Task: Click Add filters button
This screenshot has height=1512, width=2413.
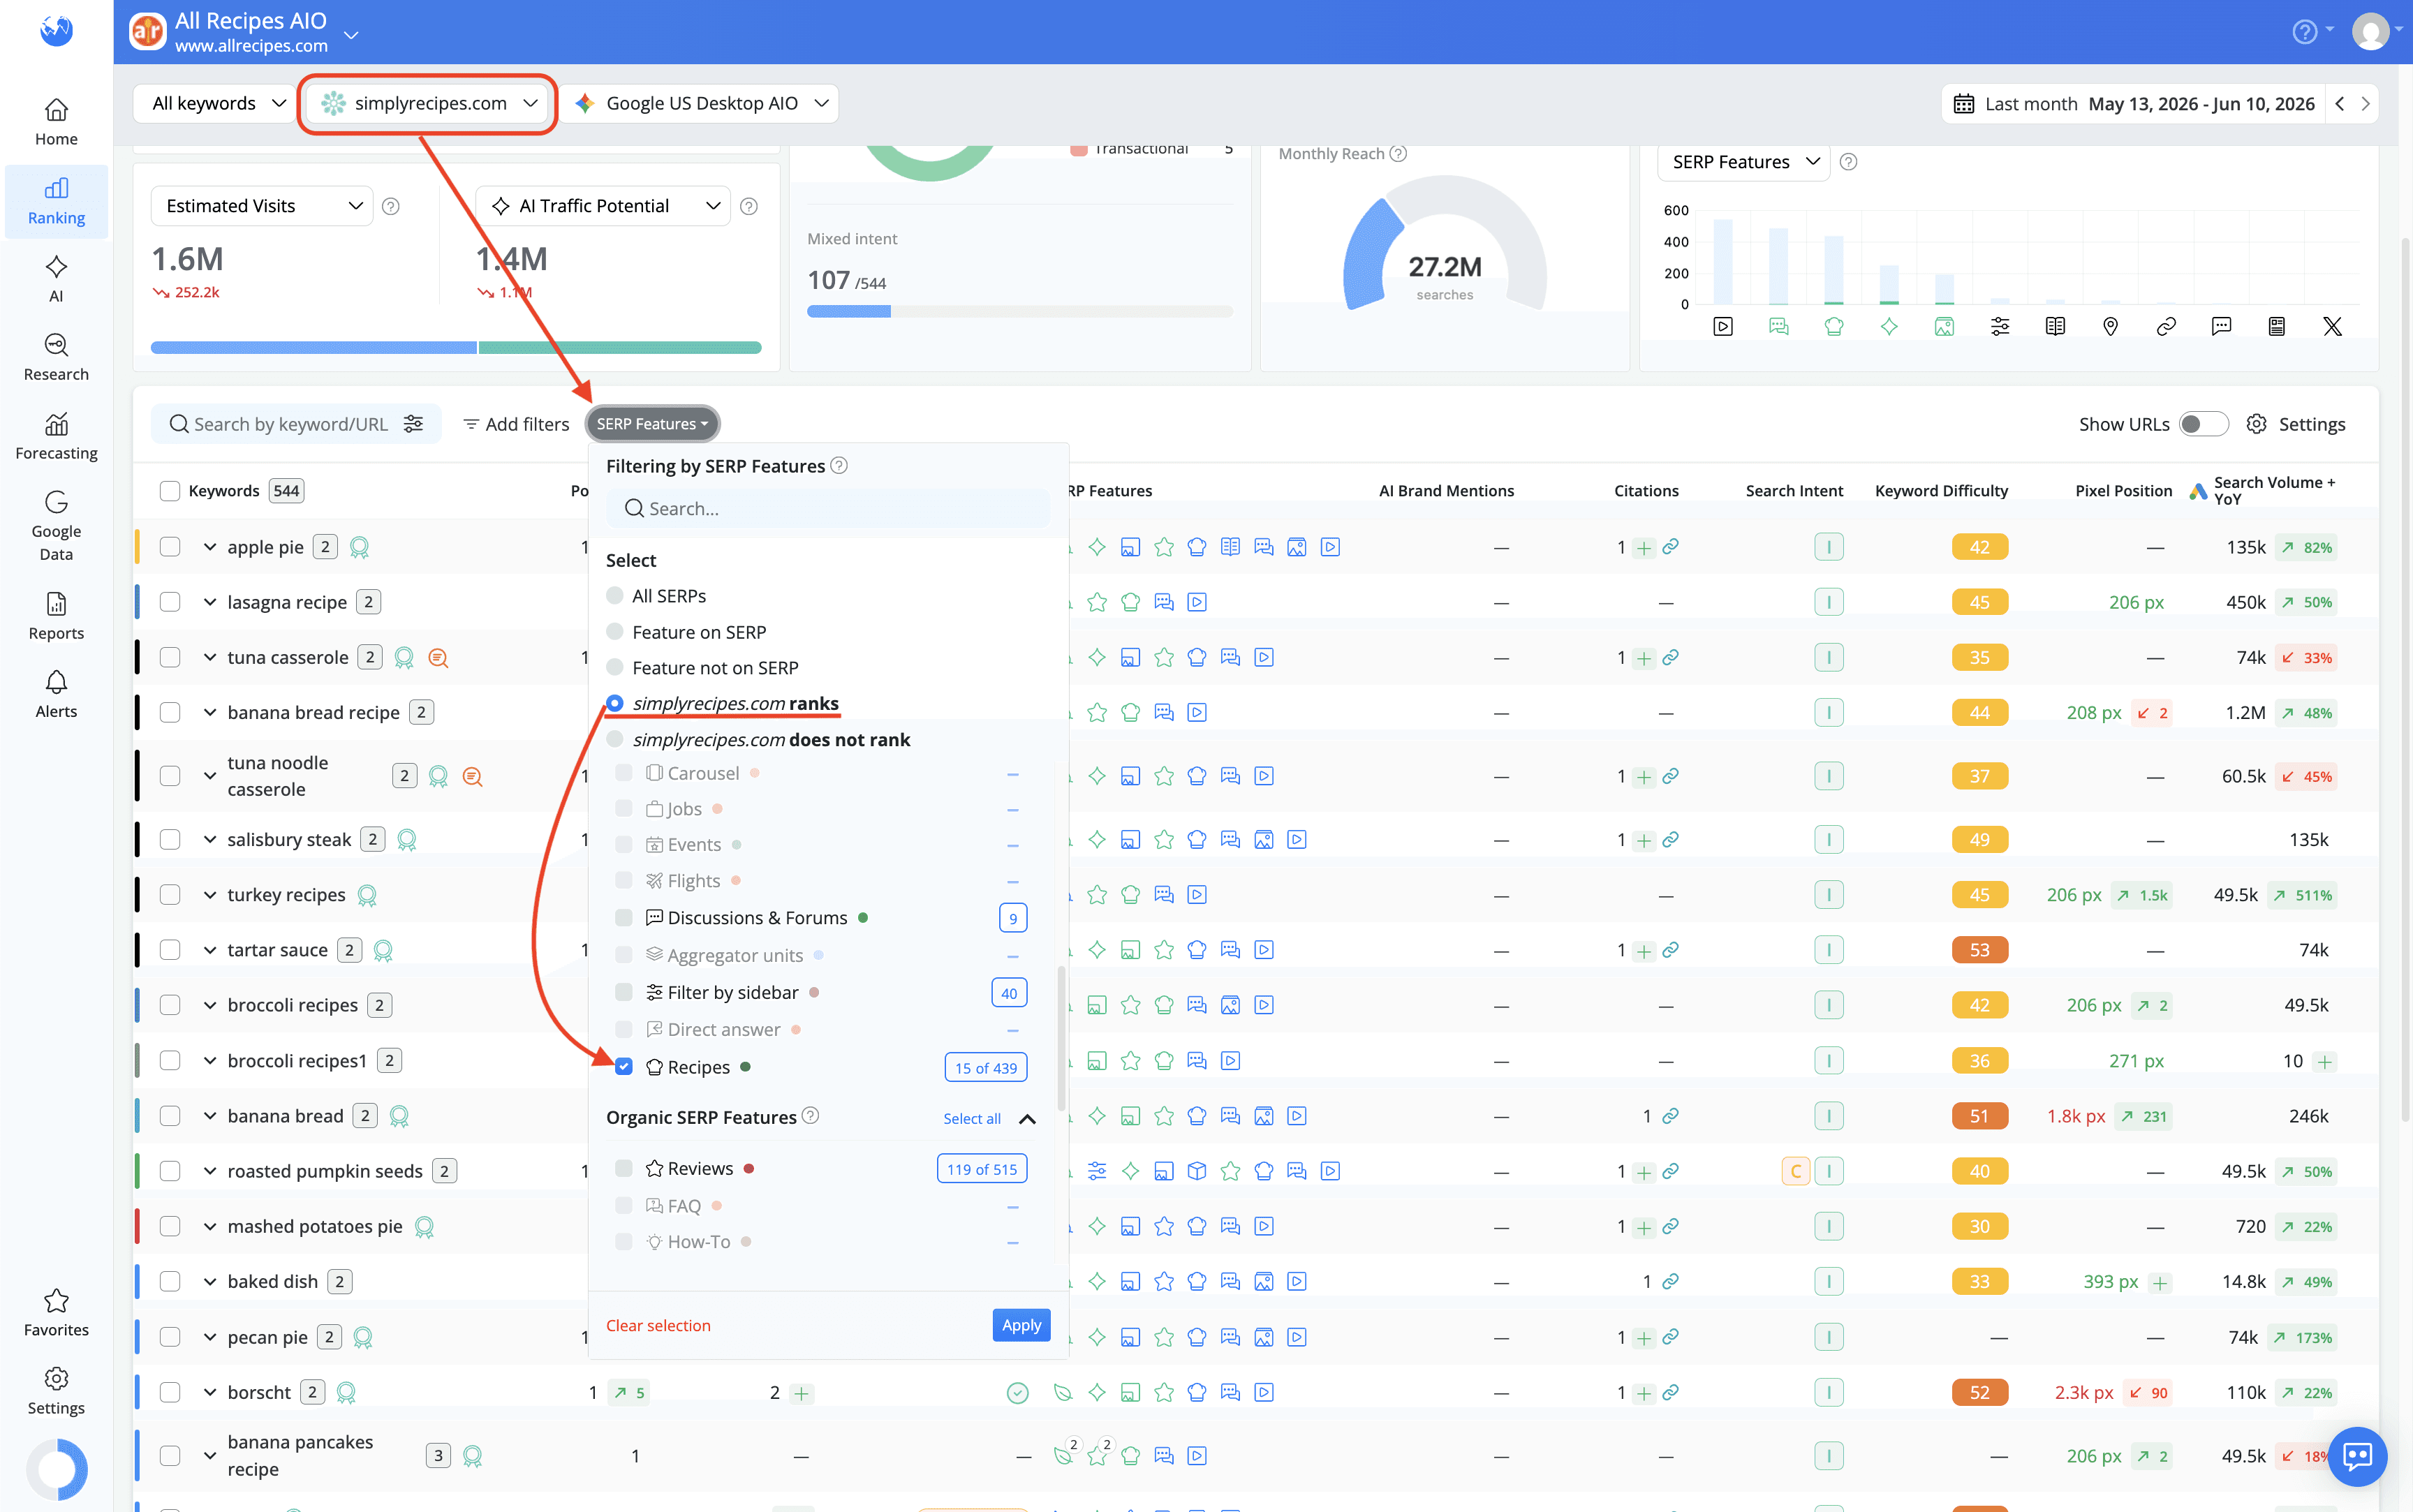Action: (x=517, y=424)
